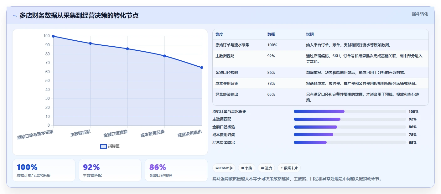Click description starting 通过店铺编码
The width and height of the screenshot is (441, 194).
pos(364,59)
